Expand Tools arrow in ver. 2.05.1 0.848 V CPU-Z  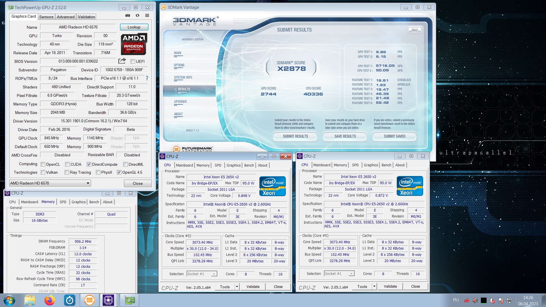[x=237, y=287]
